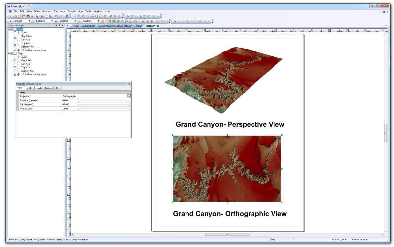
Task: Click the Undo arrow icon
Action: click(56, 15)
